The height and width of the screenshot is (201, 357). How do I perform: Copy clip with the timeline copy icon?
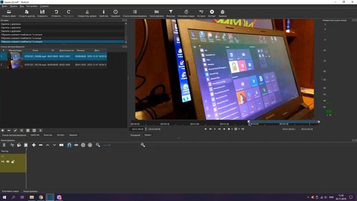click(x=19, y=145)
